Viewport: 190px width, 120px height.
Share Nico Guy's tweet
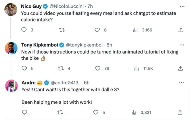coord(181,30)
